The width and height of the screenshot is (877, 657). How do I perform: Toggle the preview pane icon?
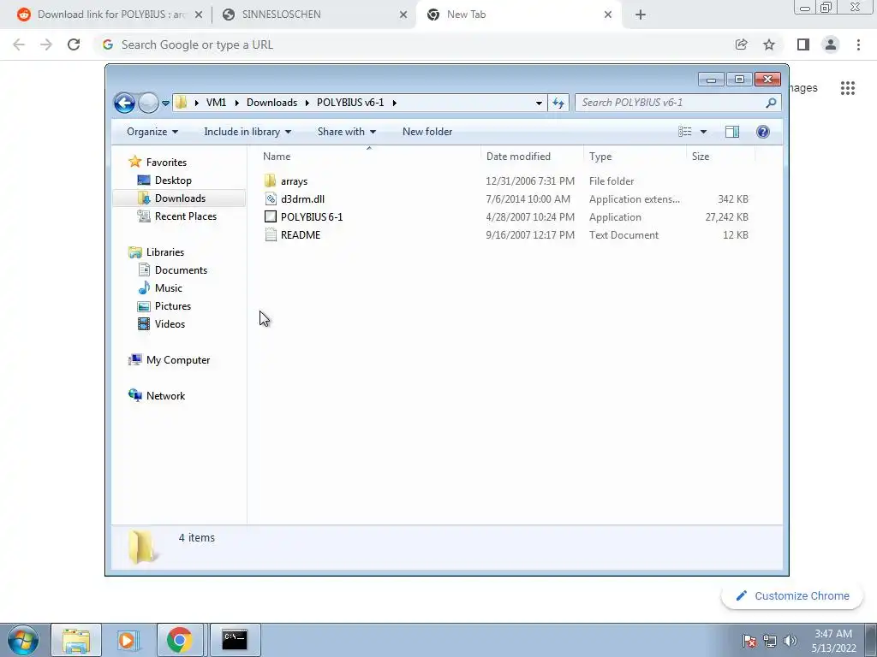[x=732, y=132]
